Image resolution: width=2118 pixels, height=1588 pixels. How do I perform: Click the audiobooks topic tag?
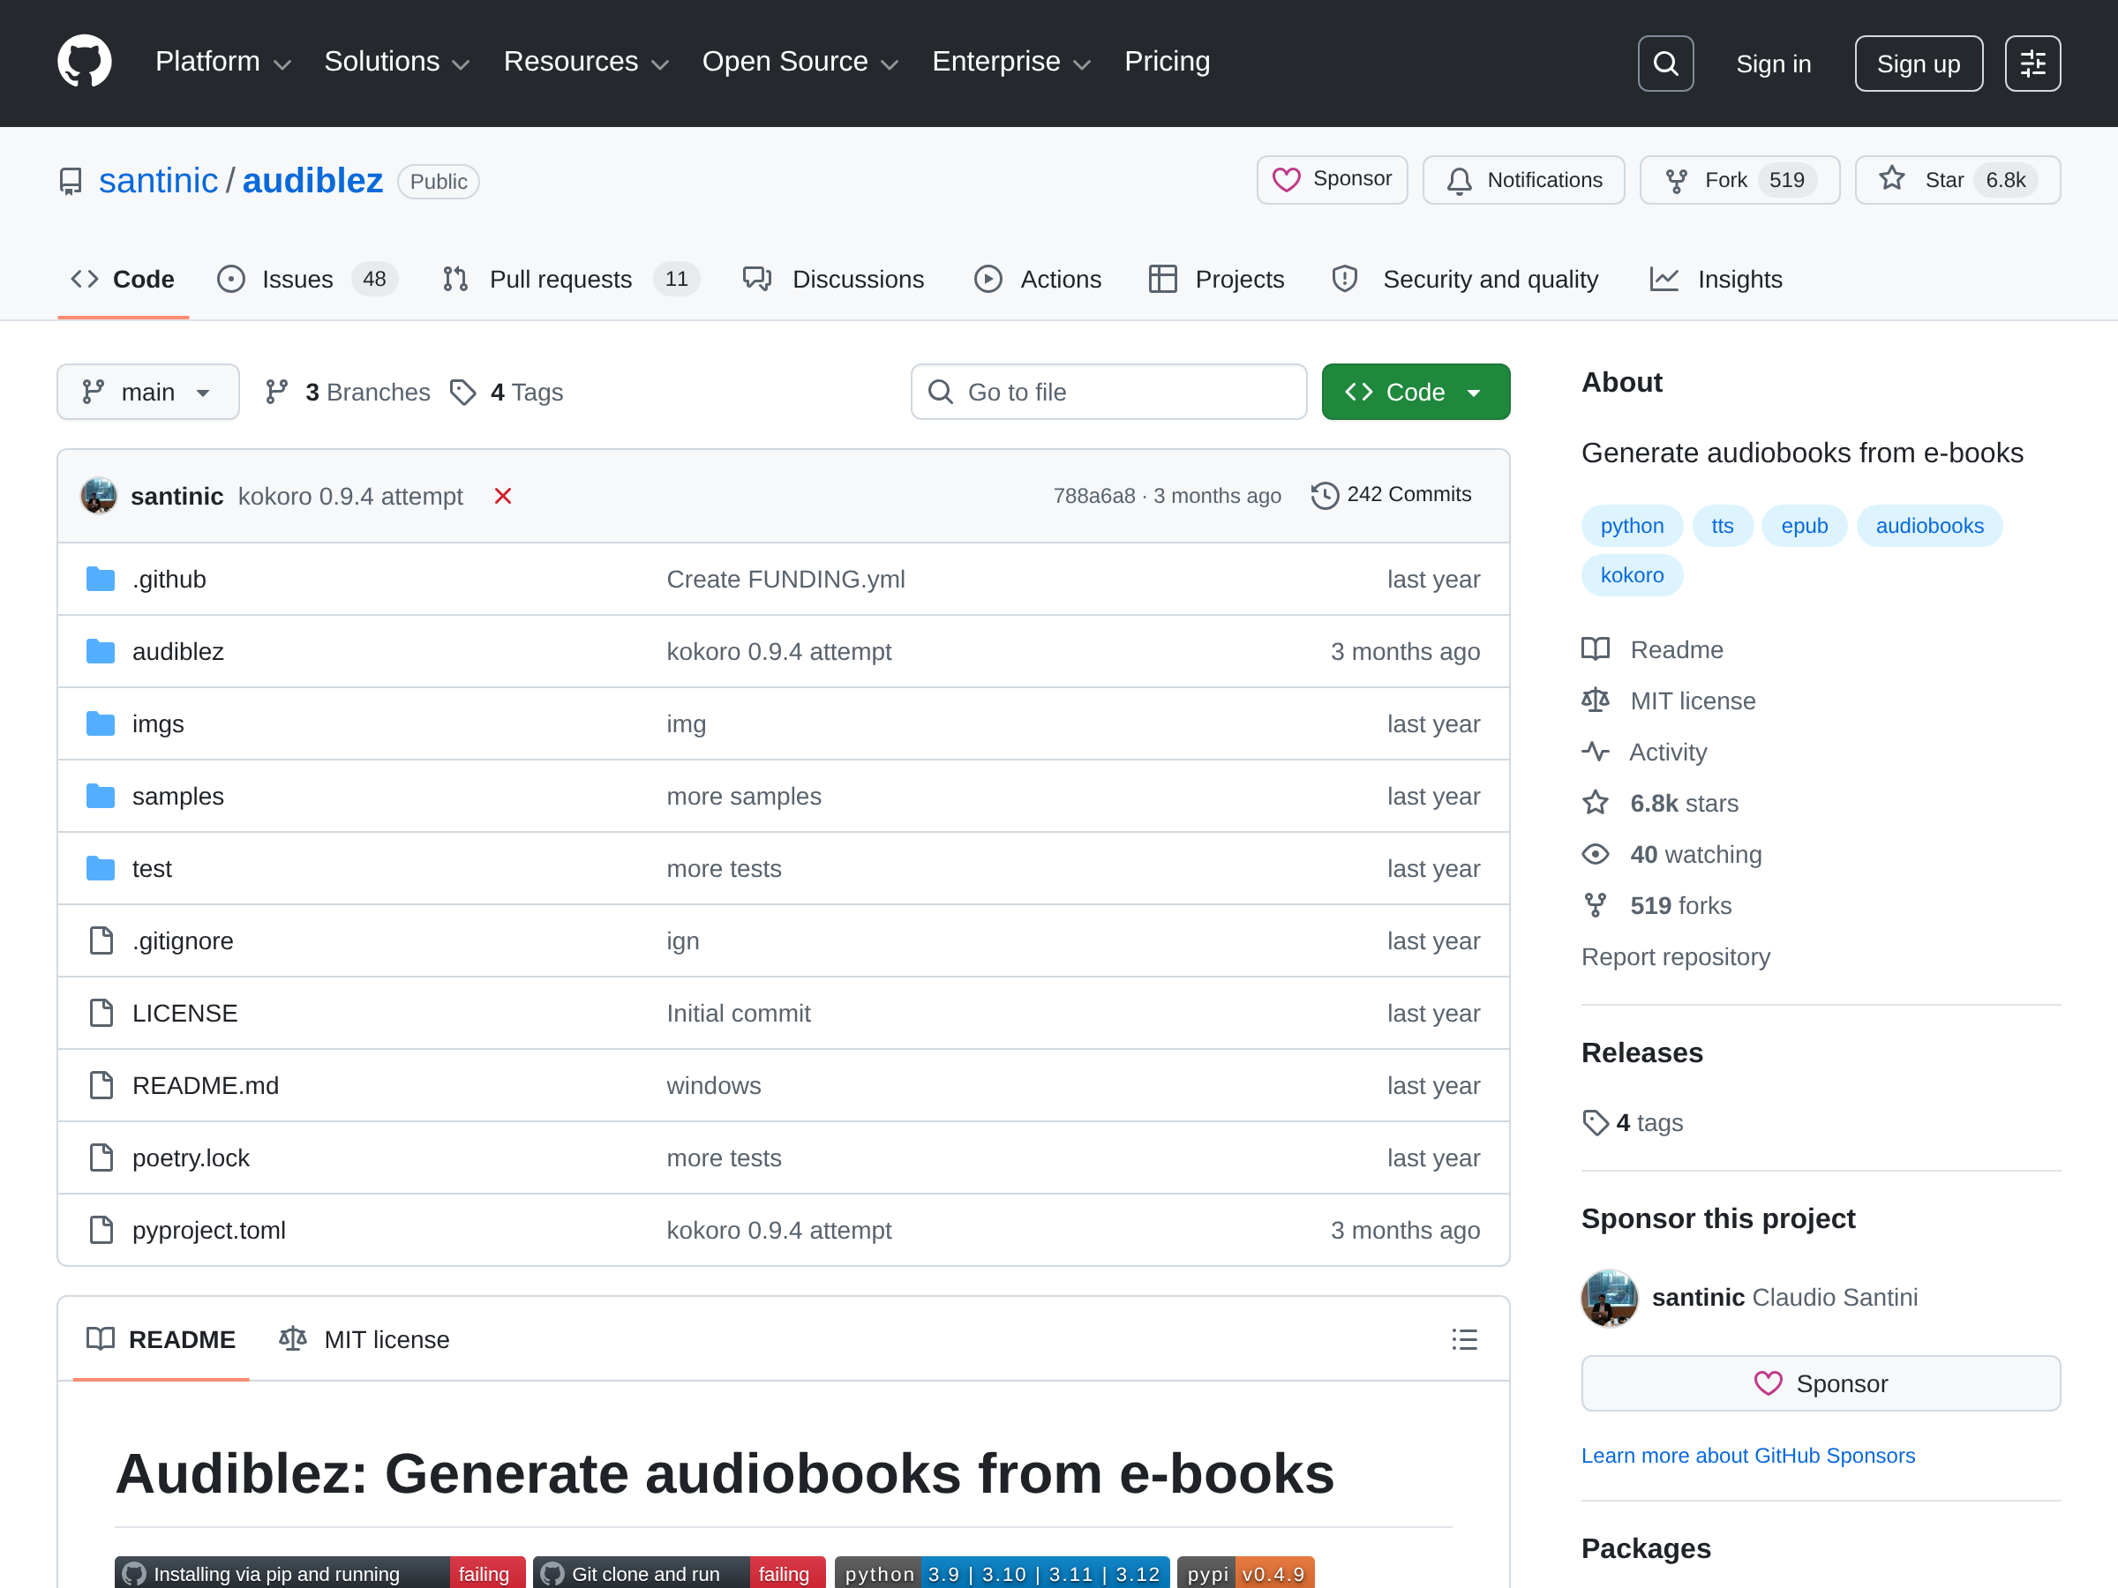(x=1928, y=526)
